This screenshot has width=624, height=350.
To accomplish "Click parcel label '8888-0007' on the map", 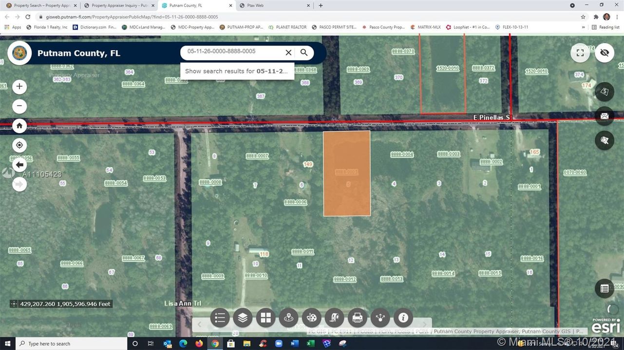I will point(257,156).
